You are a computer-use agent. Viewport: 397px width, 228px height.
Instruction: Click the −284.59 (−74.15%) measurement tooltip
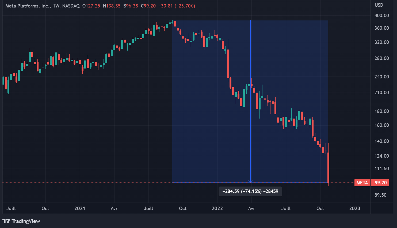tap(250, 191)
